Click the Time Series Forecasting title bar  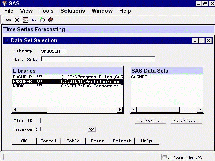(x=108, y=29)
